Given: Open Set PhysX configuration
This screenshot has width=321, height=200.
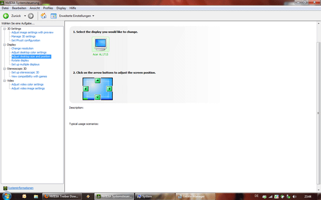Looking at the screenshot, I should coord(26,40).
